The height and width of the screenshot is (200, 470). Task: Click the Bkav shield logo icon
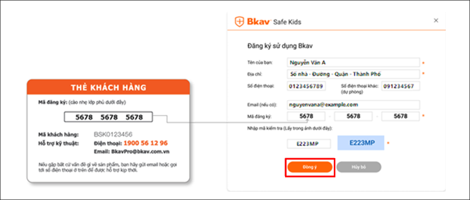(x=239, y=22)
